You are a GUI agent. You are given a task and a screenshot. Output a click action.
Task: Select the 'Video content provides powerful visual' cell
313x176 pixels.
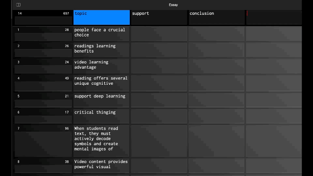(x=101, y=165)
